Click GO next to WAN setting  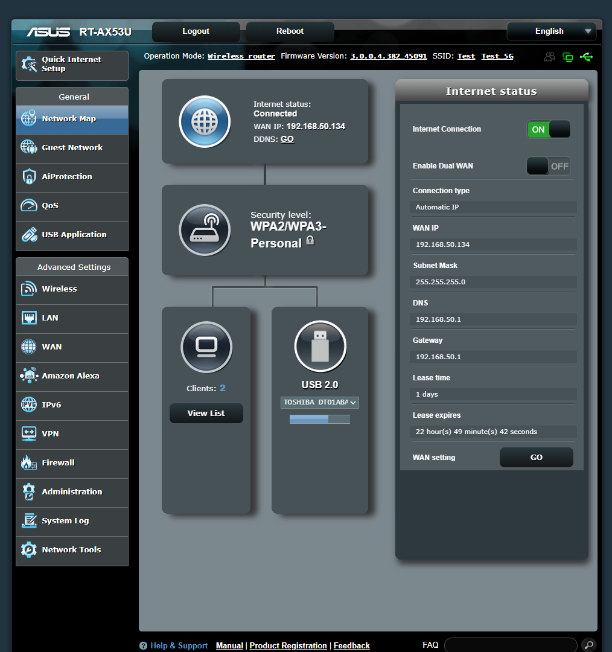click(536, 457)
